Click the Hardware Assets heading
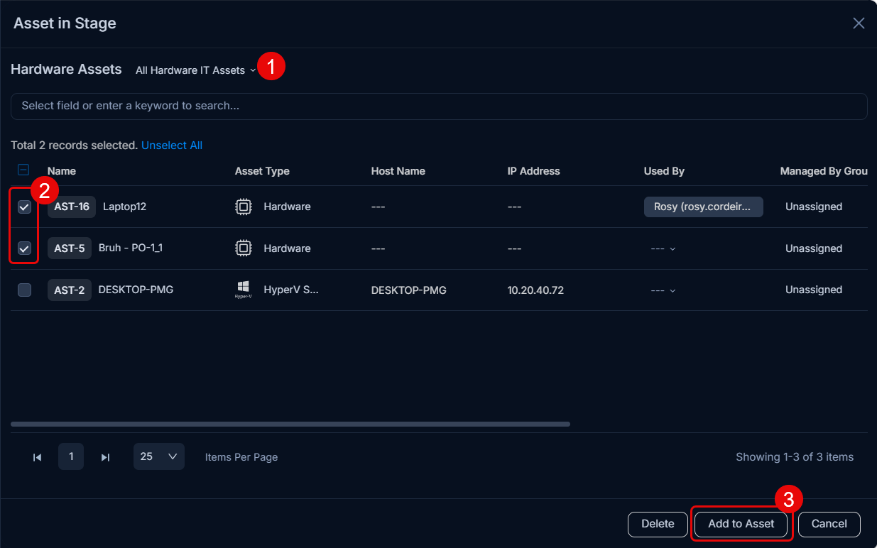 [x=66, y=70]
